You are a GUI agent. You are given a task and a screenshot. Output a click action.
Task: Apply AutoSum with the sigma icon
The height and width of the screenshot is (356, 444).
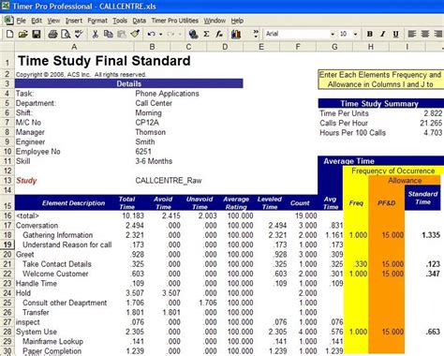[206, 34]
